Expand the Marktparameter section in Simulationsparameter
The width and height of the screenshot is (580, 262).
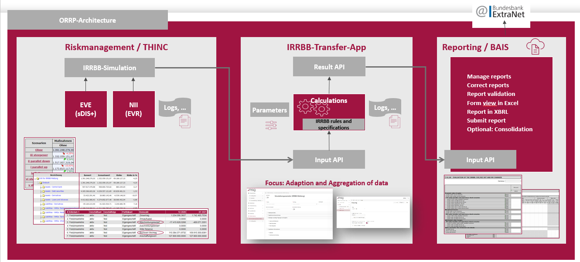[x=300, y=213]
